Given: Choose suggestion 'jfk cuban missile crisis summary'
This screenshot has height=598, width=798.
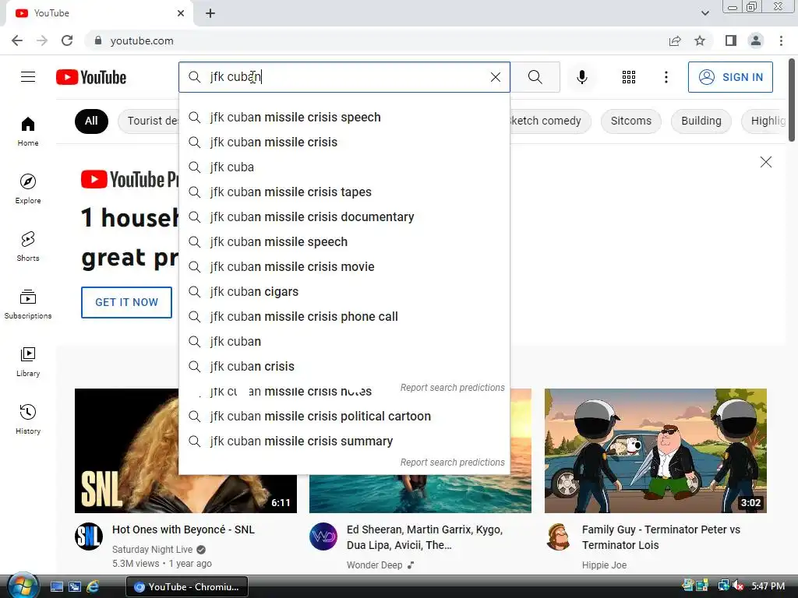Looking at the screenshot, I should click(344, 441).
